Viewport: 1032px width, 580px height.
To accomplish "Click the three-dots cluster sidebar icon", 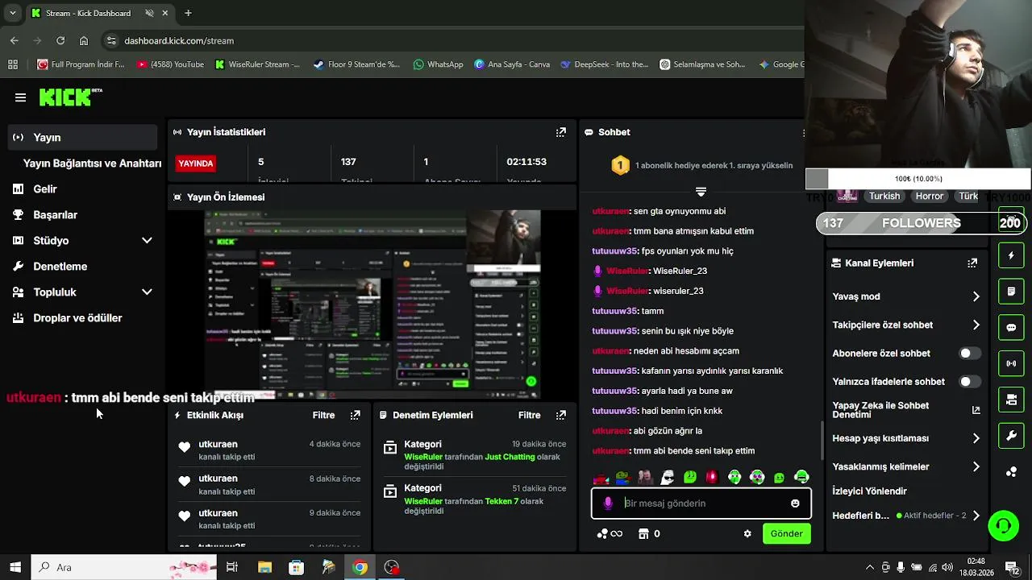I will (x=1011, y=472).
